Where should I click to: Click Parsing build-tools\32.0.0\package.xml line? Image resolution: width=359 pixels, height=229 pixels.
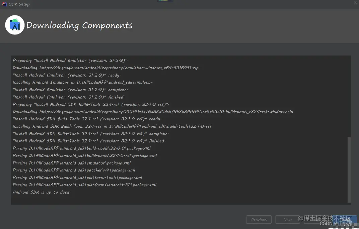(x=81, y=148)
